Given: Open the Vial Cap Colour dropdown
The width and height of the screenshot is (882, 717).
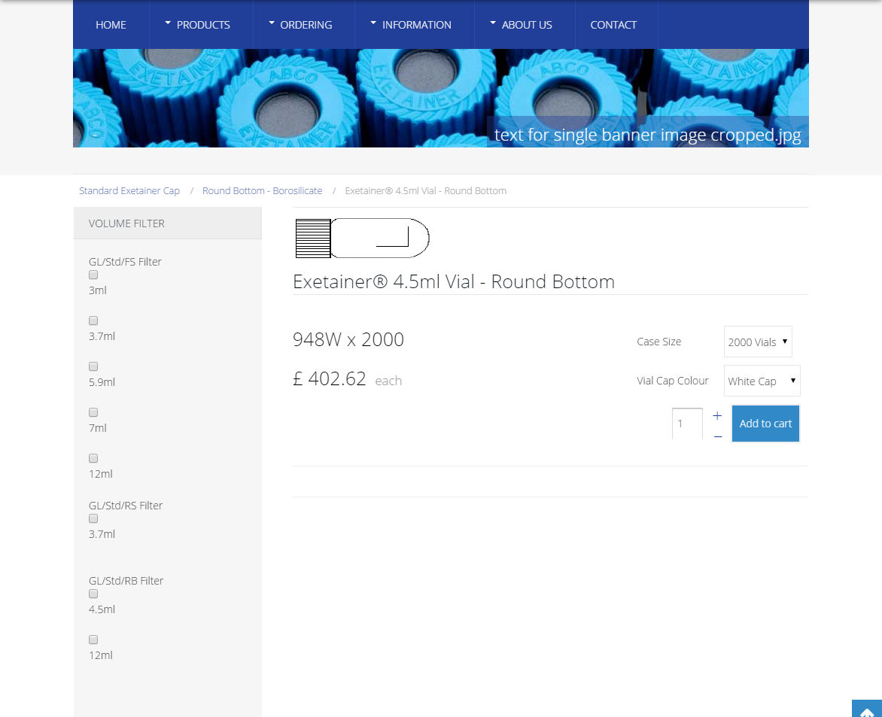Looking at the screenshot, I should (x=762, y=381).
